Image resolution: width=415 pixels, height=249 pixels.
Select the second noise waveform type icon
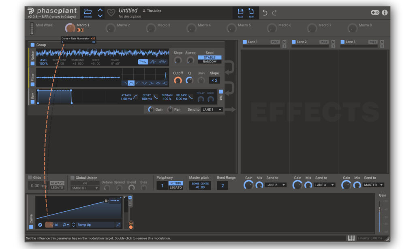click(x=152, y=62)
